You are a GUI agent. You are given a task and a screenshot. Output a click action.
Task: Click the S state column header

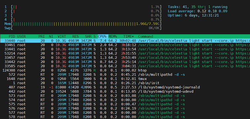click(x=95, y=36)
